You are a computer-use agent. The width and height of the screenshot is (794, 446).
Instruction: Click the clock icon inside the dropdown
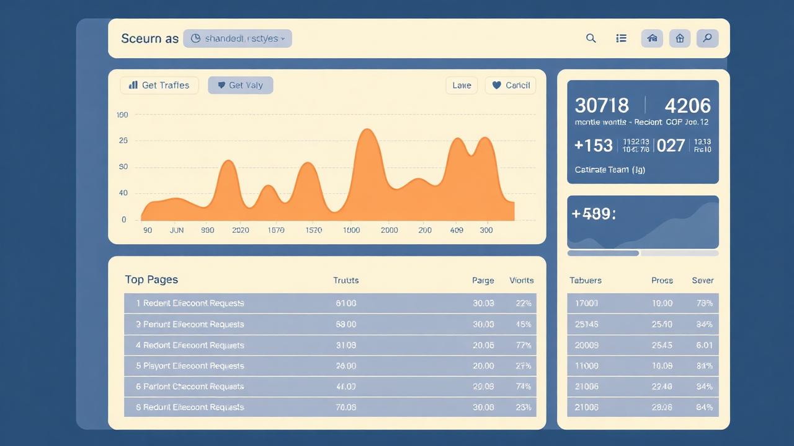click(x=195, y=38)
